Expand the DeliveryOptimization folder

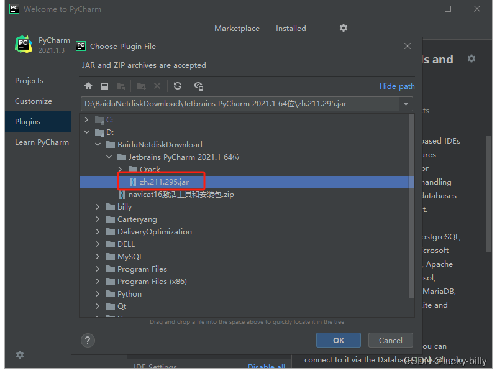click(x=98, y=231)
